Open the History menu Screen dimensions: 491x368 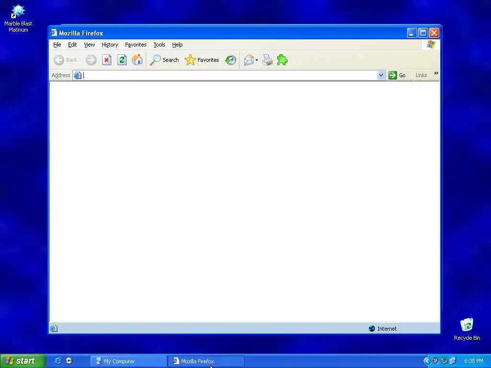click(x=110, y=45)
